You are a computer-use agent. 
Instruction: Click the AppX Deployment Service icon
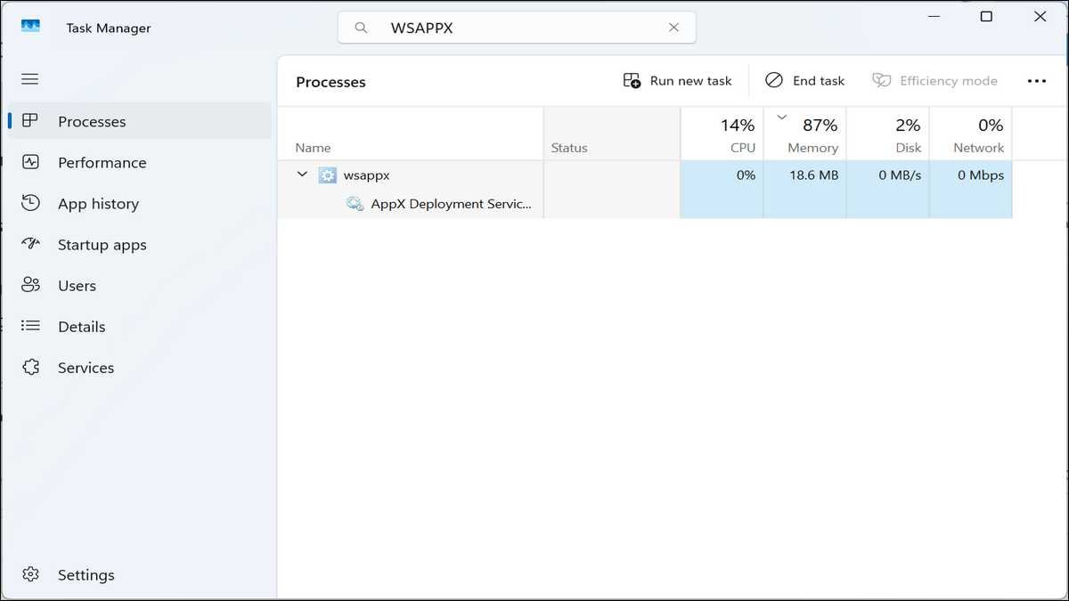(355, 204)
